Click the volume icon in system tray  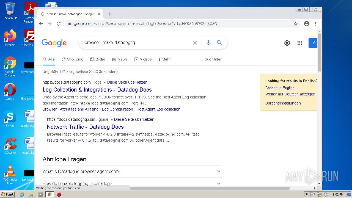(x=326, y=194)
